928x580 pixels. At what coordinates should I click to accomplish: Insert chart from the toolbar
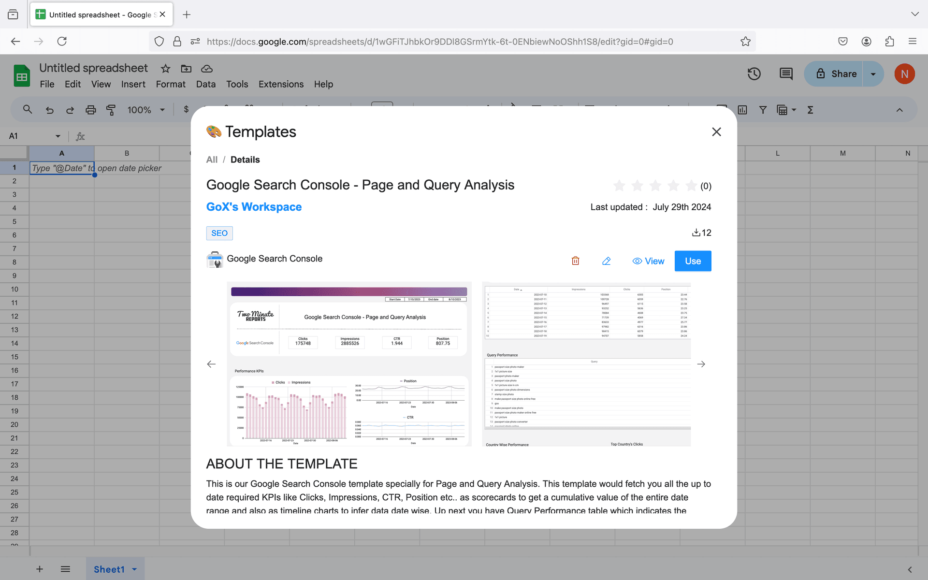742,110
